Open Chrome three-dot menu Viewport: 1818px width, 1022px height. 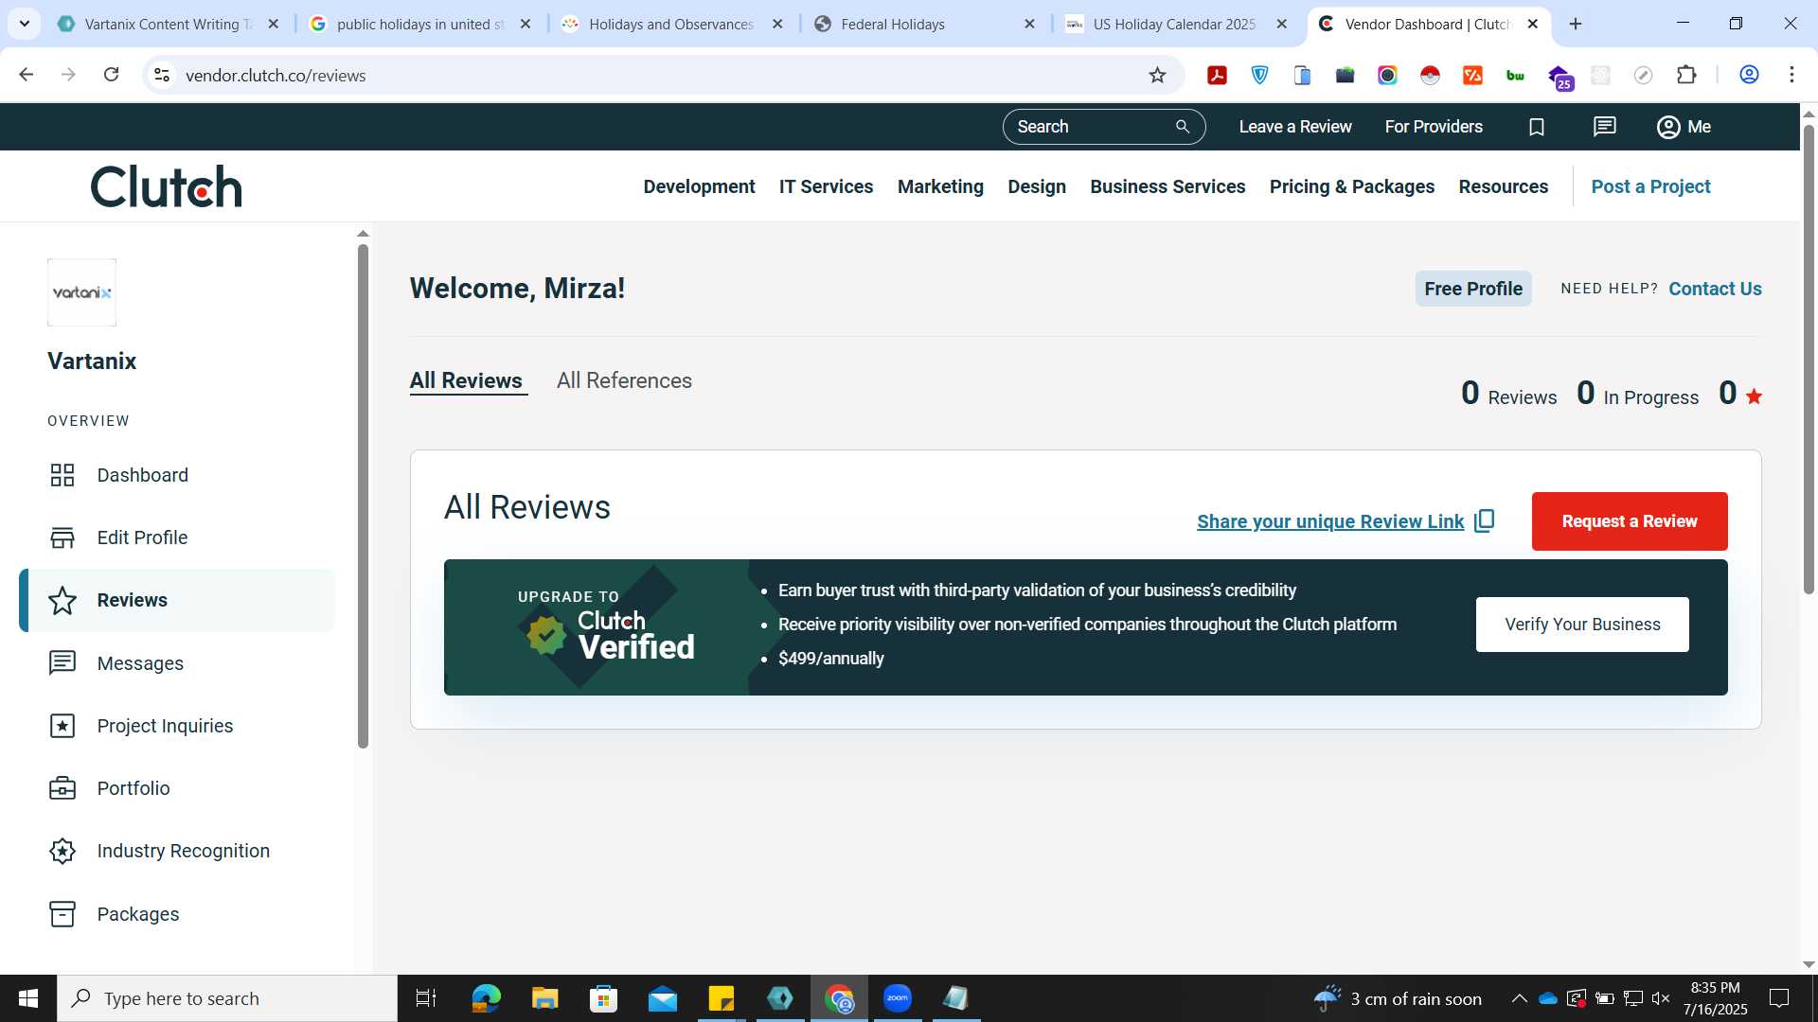1791,75
